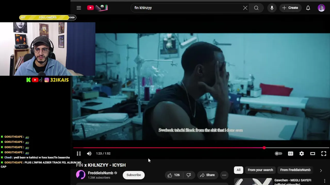The height and width of the screenshot is (185, 330).
Task: Pause the video playback
Action: (x=79, y=153)
